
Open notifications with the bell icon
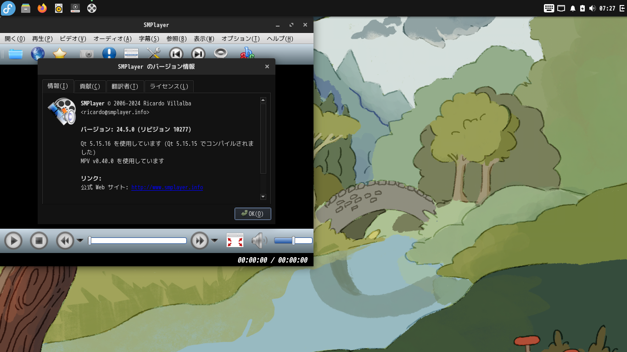point(573,8)
